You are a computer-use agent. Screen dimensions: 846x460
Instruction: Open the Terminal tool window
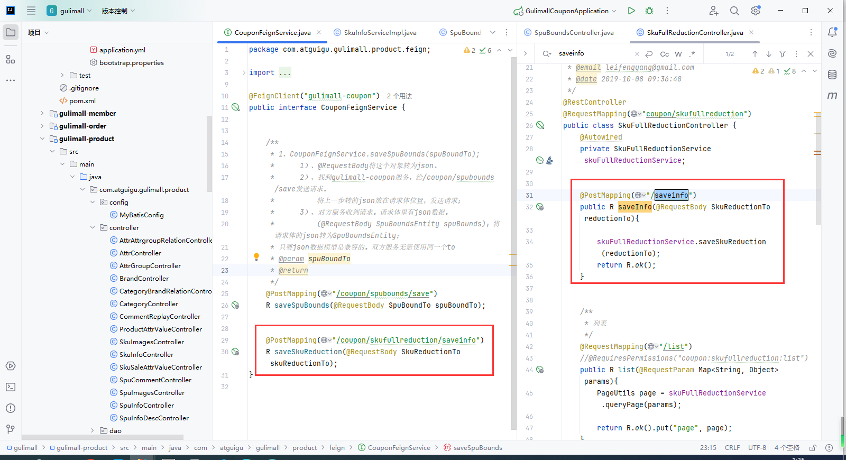pos(11,387)
